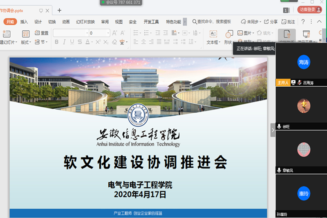Switch to the Insert (插入) tab
327x218 pixels.
click(x=24, y=22)
